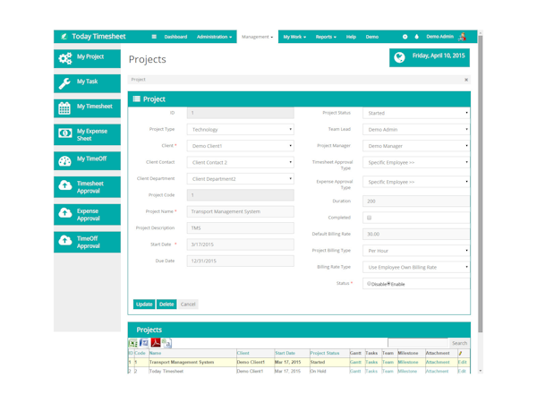Open My Project gears icon in sidebar
Screen dimensions: 537x403
64,58
